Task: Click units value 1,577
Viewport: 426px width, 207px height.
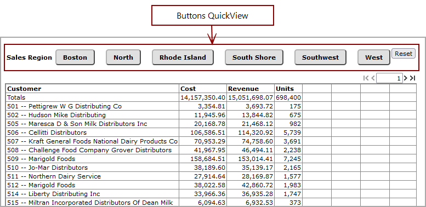Action: 288,176
